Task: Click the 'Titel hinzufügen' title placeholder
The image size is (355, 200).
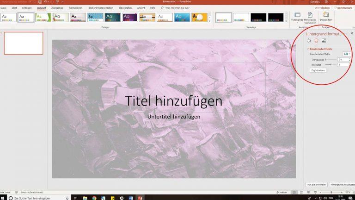Action: point(174,101)
